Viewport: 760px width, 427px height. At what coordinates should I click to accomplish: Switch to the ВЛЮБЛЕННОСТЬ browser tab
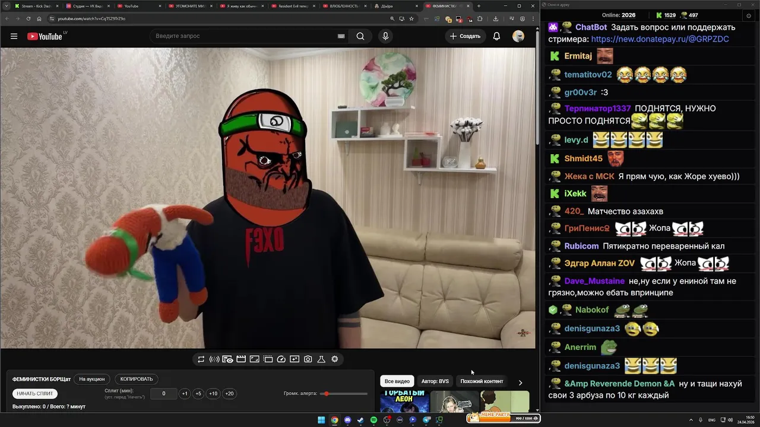[x=344, y=6]
